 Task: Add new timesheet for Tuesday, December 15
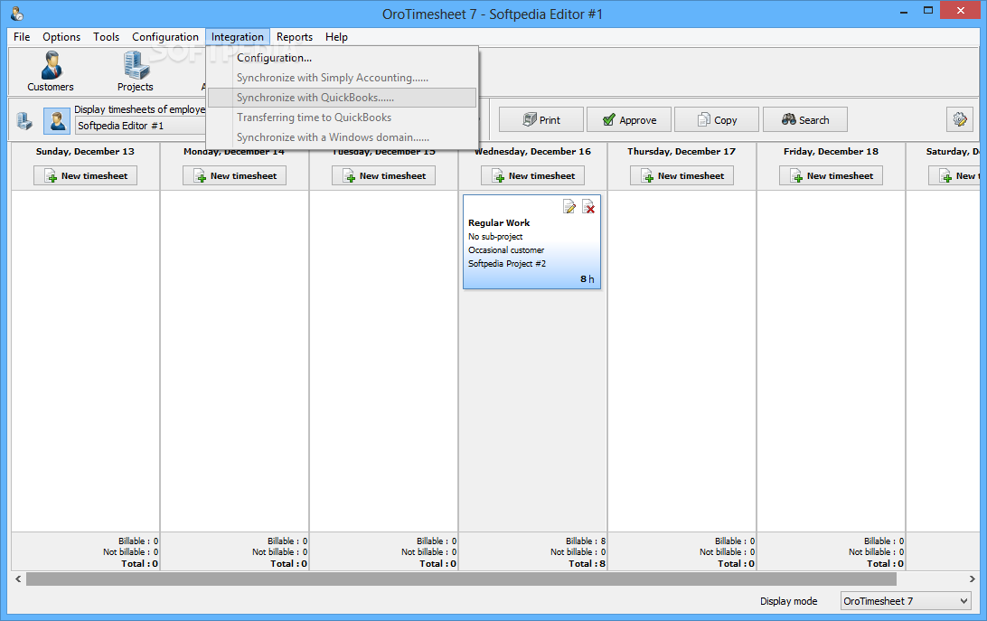[x=383, y=175]
